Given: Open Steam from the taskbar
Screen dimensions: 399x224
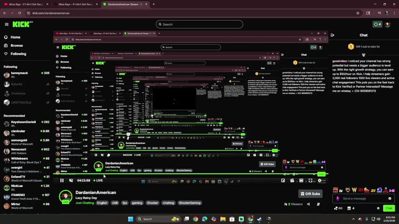Looking at the screenshot, I should pyautogui.click(x=259, y=219).
